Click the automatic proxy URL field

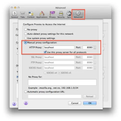(x=55, y=96)
